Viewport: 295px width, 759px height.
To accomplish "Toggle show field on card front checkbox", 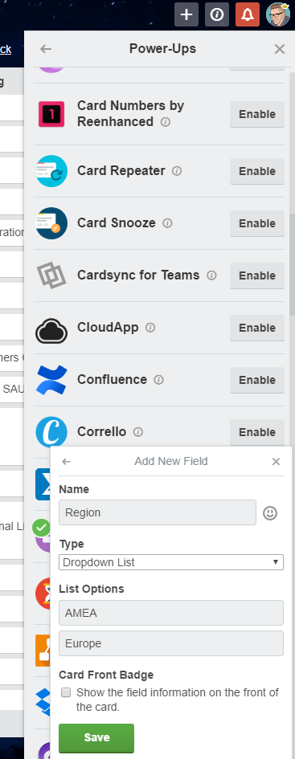I will [66, 692].
